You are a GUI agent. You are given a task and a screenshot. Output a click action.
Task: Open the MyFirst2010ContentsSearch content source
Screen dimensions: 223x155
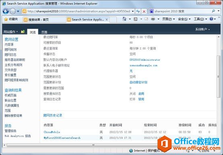(62, 138)
